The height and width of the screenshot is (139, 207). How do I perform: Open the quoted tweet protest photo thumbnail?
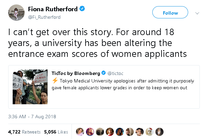coord(30,87)
